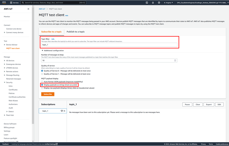Close the AWS IoT side navigation
Screen dimensions: 229x146
28,9
